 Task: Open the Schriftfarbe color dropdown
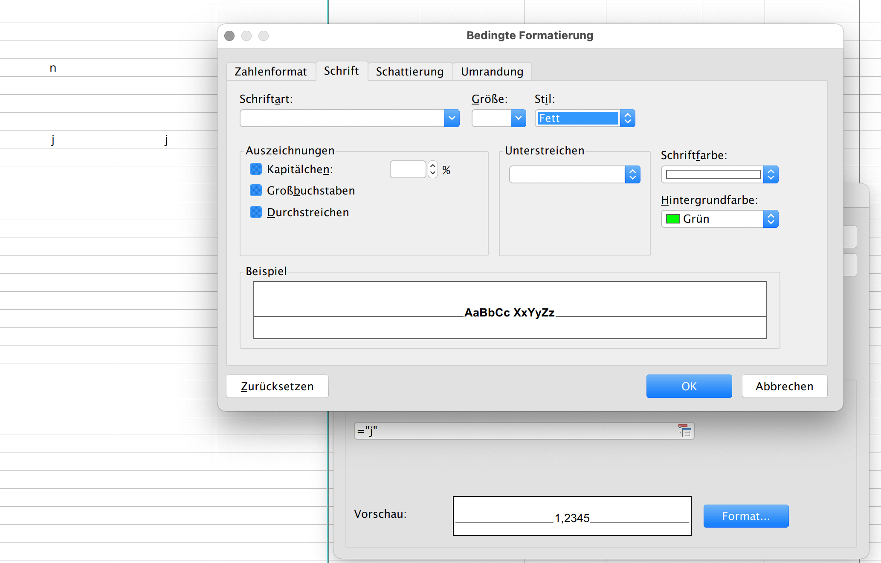point(720,174)
